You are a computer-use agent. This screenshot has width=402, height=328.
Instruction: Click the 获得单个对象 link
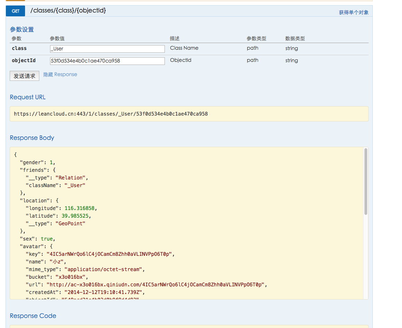tap(354, 12)
